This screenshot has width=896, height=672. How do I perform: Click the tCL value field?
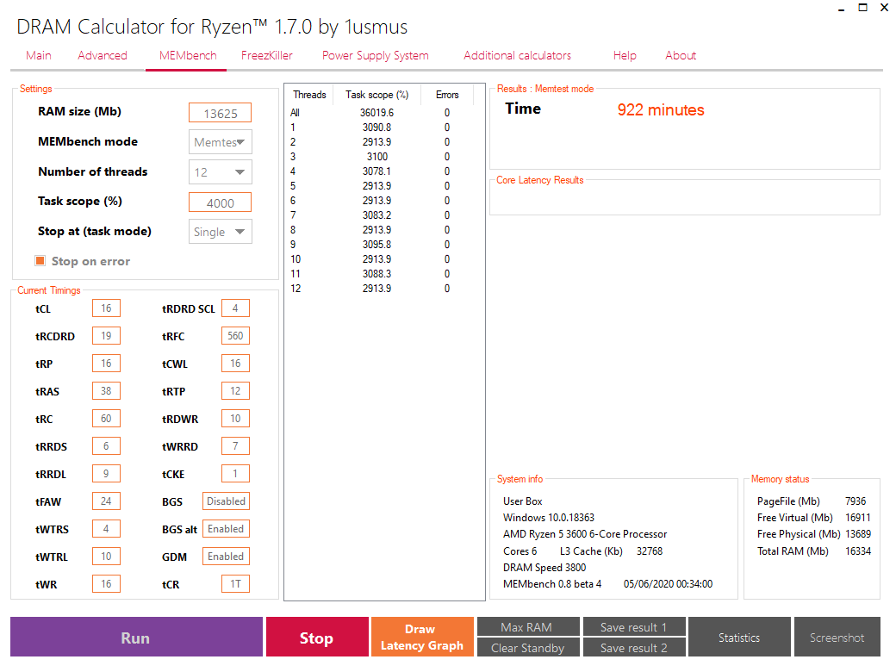tap(106, 308)
